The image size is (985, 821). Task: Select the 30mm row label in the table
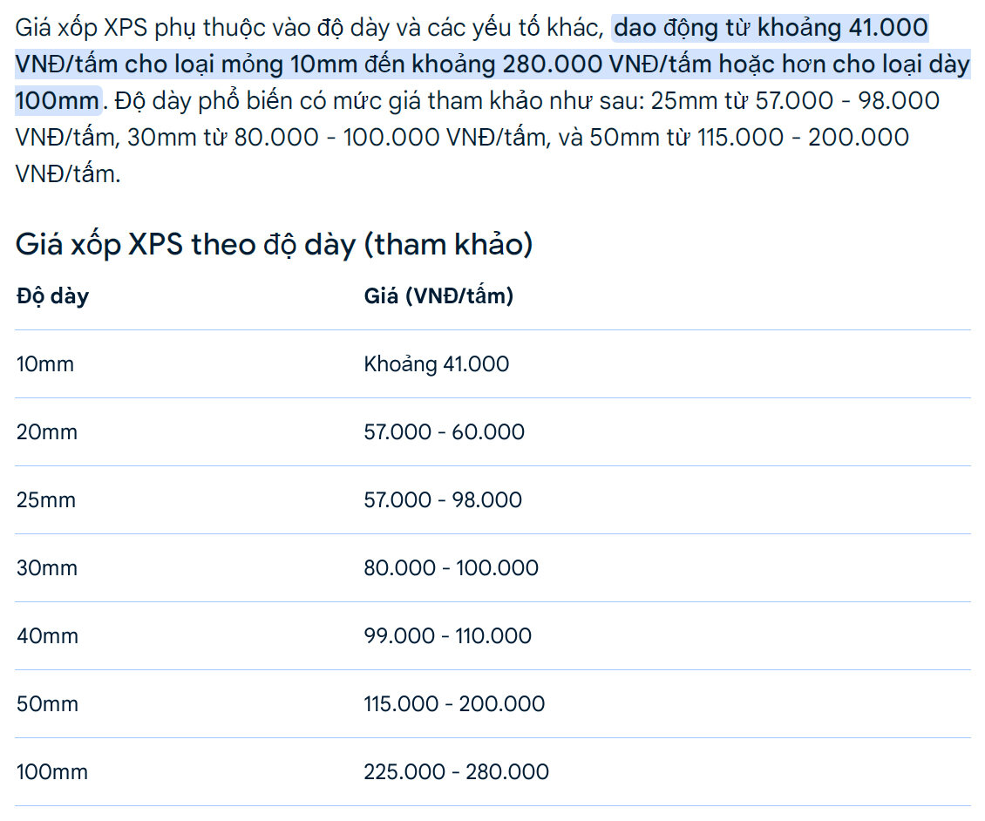(47, 568)
